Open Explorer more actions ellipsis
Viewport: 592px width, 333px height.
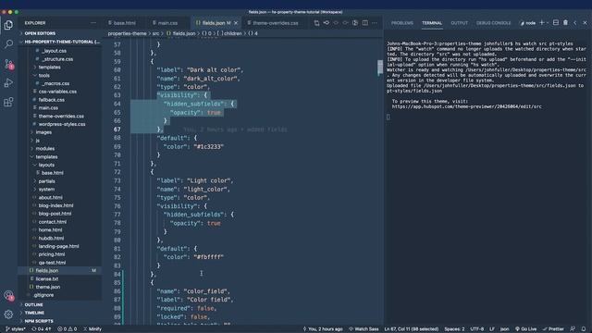[x=92, y=23]
